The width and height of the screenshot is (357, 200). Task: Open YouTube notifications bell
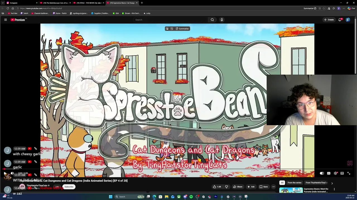click(340, 20)
